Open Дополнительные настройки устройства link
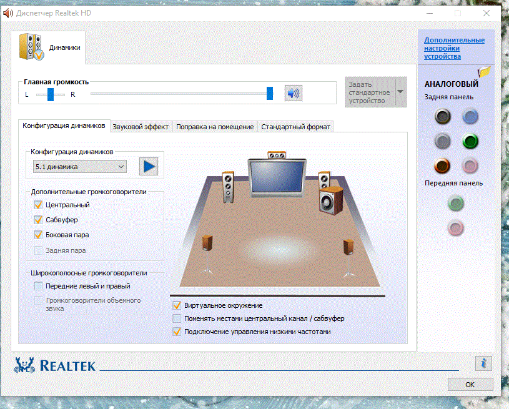 454,48
